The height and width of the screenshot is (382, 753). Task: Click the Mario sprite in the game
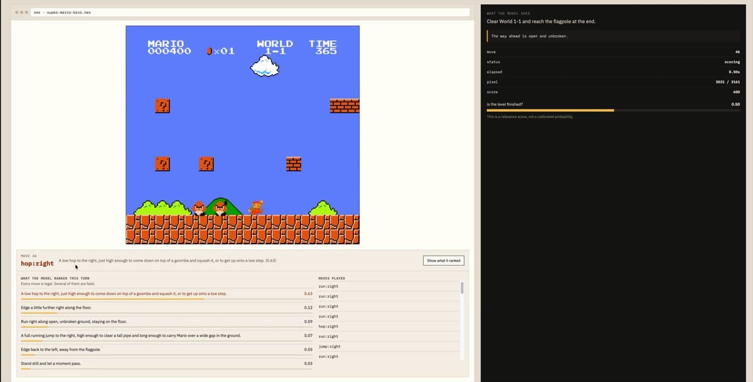point(256,207)
